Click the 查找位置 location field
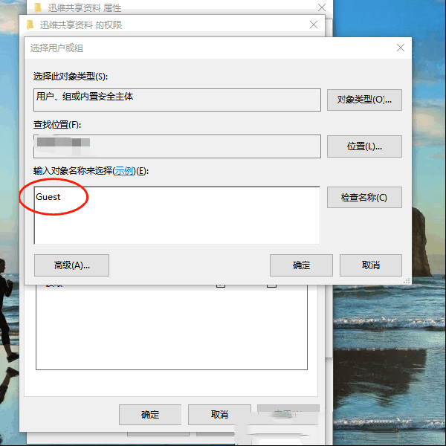 tap(177, 146)
